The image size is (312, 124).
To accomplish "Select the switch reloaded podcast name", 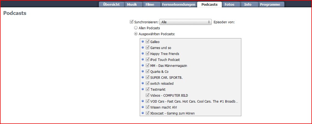I will [162, 84].
